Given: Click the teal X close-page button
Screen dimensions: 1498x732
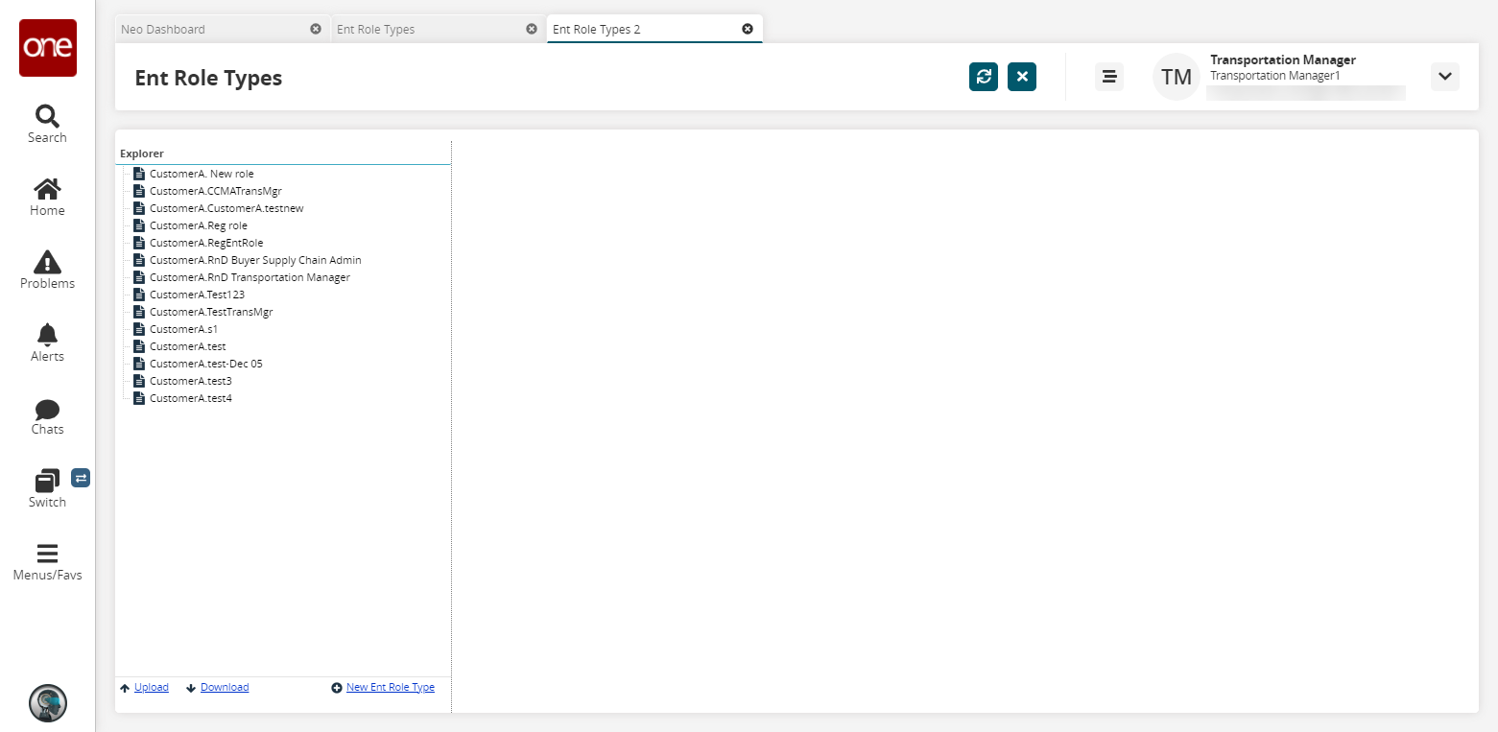Looking at the screenshot, I should [1022, 77].
